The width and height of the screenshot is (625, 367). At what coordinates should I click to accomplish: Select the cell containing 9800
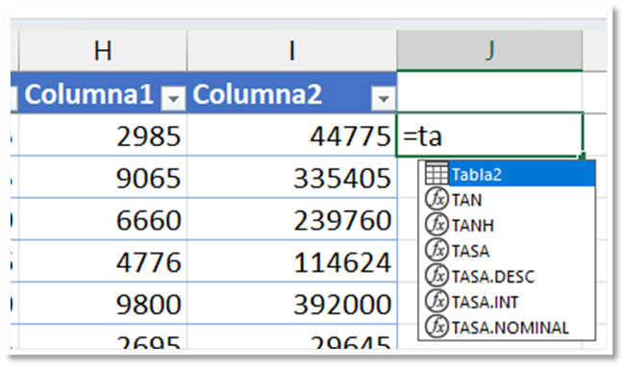(103, 305)
